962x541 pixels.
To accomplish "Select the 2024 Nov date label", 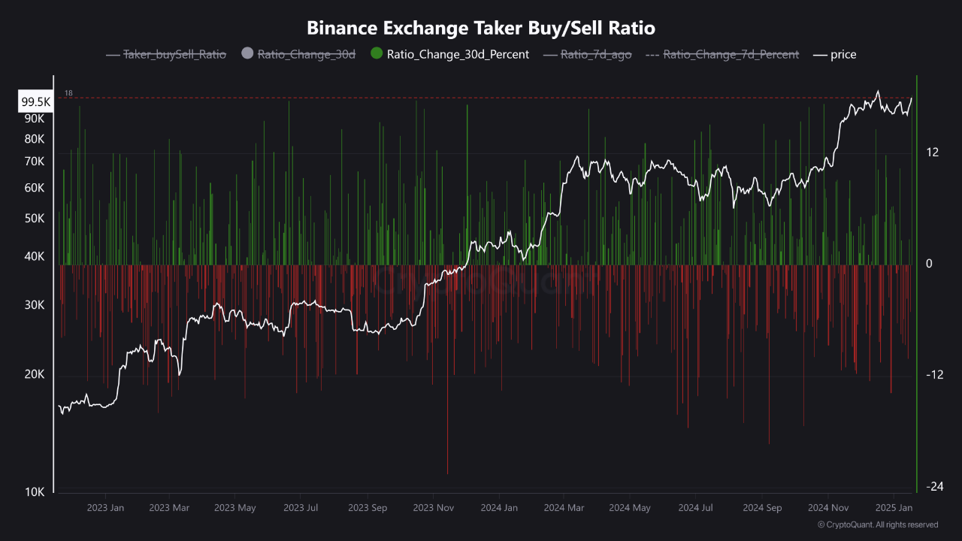I will coord(828,508).
